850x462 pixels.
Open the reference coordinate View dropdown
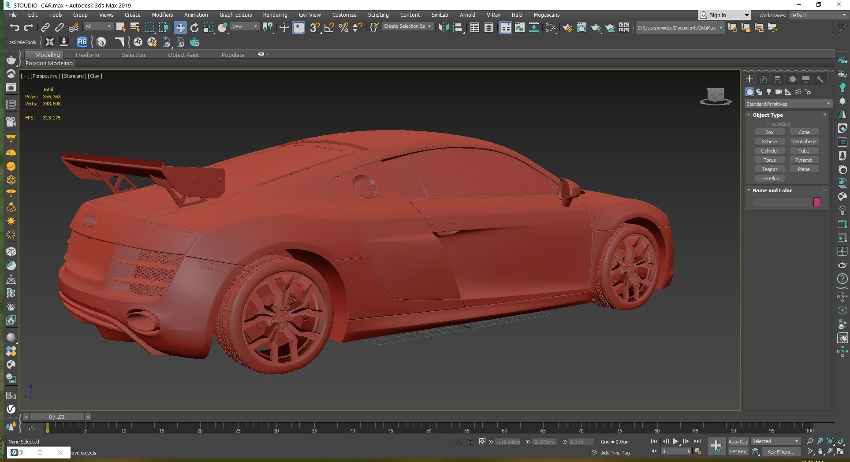pyautogui.click(x=245, y=26)
